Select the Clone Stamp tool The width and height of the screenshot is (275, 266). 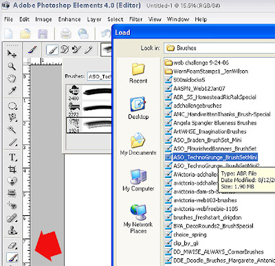click(x=12, y=230)
